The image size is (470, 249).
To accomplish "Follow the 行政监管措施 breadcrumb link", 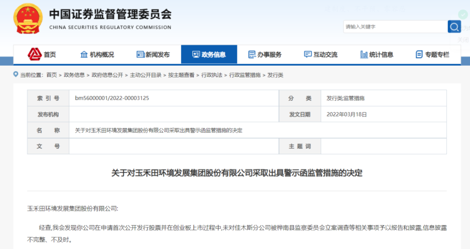I will click(245, 75).
